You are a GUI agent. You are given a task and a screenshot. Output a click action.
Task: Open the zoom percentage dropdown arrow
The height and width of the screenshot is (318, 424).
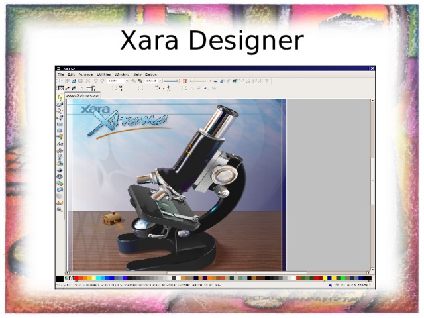127,81
